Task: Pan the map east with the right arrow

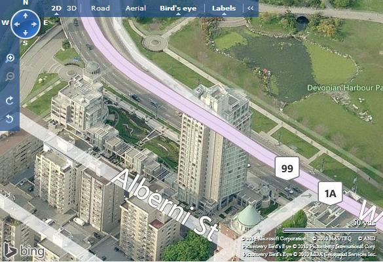Action: [x=34, y=24]
